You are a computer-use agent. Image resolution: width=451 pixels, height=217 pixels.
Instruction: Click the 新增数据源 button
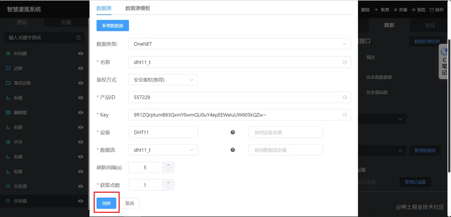[x=113, y=26]
